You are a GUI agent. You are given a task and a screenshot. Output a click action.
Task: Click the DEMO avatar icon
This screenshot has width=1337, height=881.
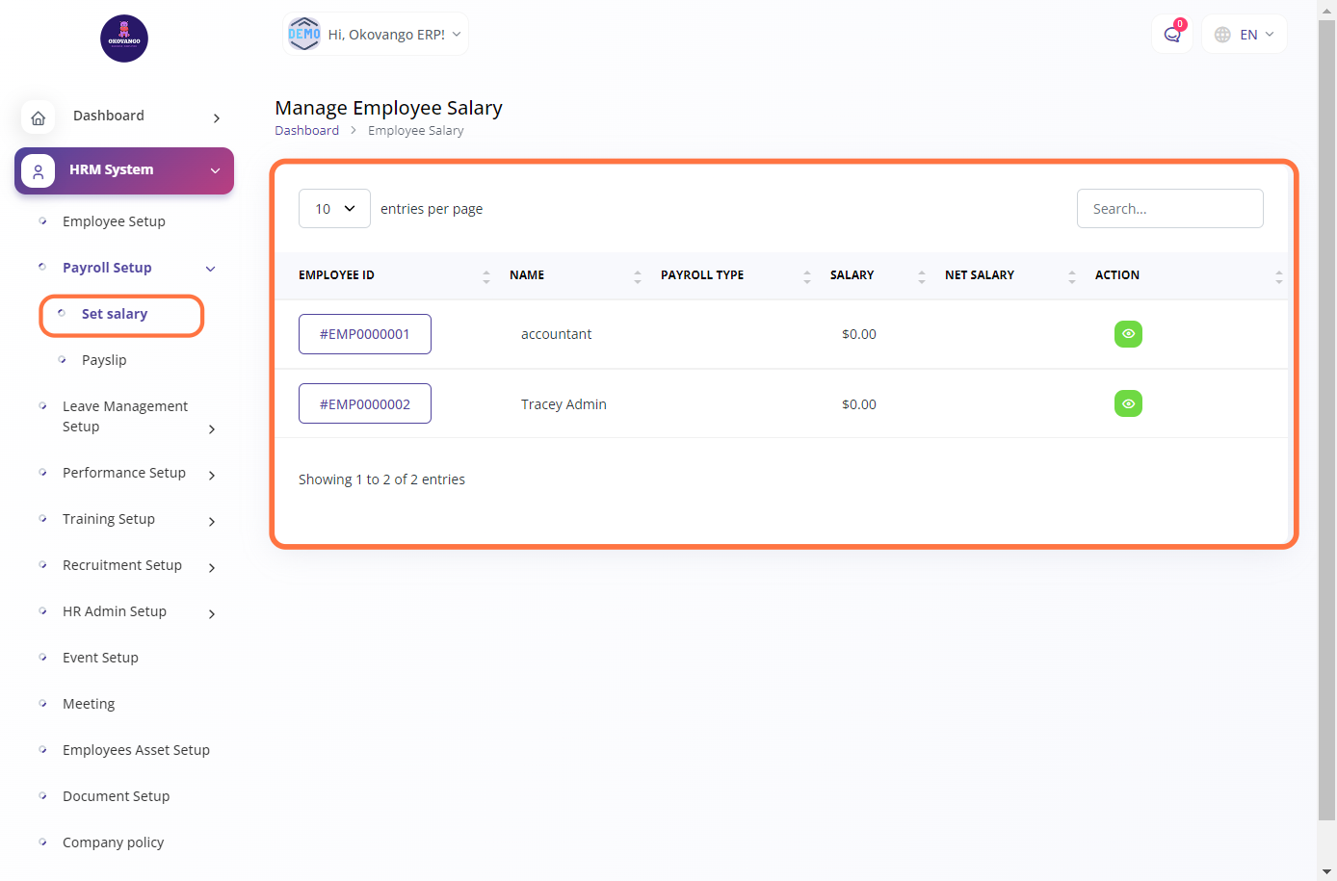[304, 34]
